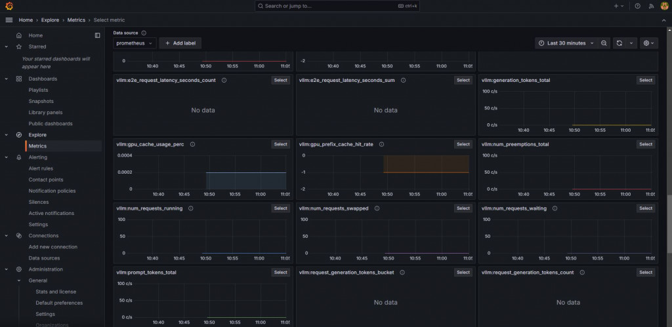
Task: Open Library panels in the sidebar
Action: [45, 113]
